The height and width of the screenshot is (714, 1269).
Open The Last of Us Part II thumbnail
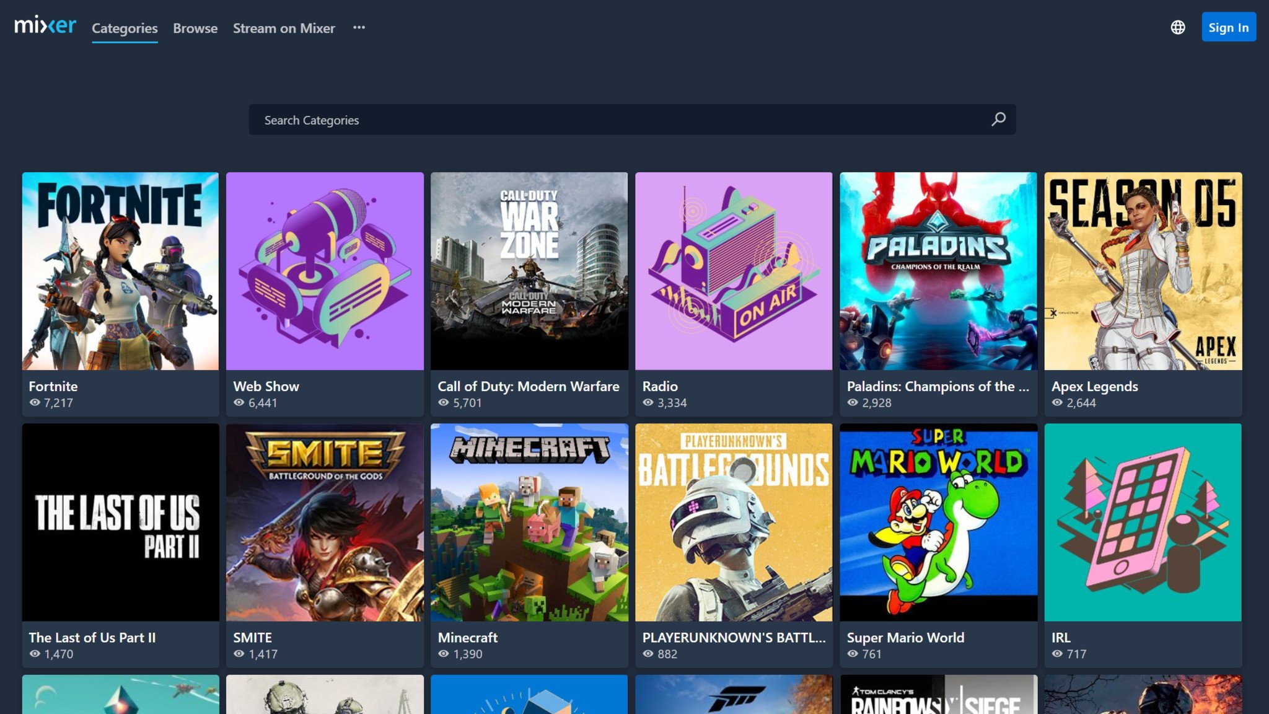tap(120, 522)
